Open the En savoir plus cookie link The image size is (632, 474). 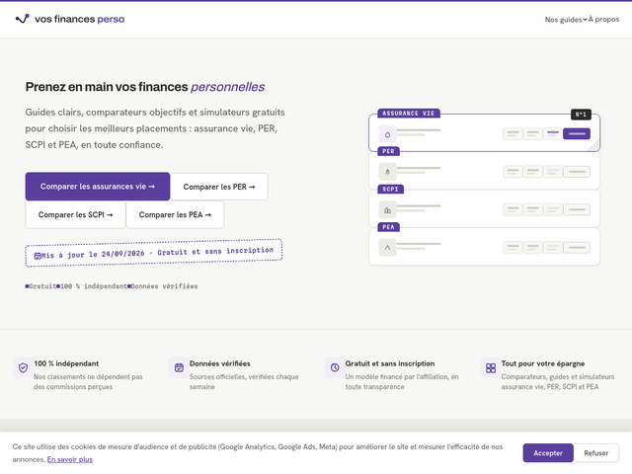click(70, 459)
